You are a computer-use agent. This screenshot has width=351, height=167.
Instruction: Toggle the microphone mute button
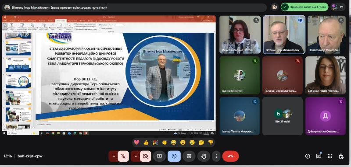click(123, 157)
